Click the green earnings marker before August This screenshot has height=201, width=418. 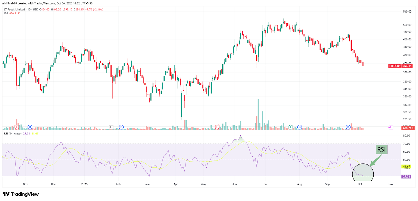click(x=291, y=127)
